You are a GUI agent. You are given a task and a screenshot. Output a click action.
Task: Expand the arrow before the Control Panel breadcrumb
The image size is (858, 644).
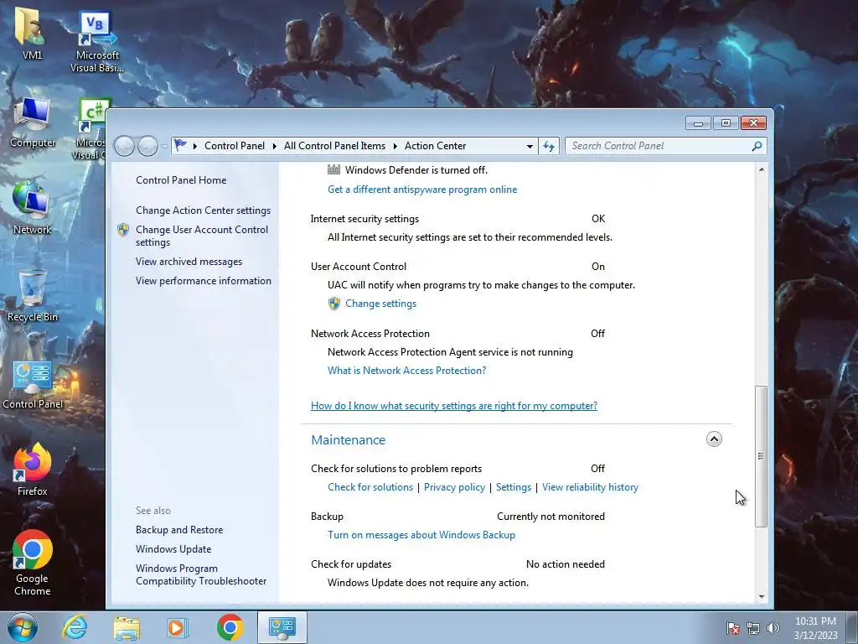(x=195, y=146)
